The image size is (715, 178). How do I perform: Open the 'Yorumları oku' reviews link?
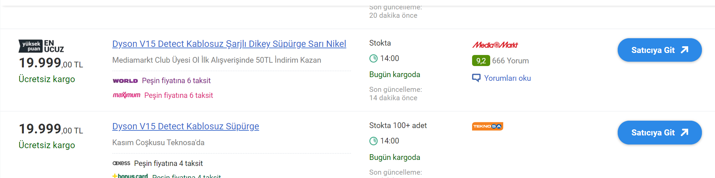pos(507,78)
